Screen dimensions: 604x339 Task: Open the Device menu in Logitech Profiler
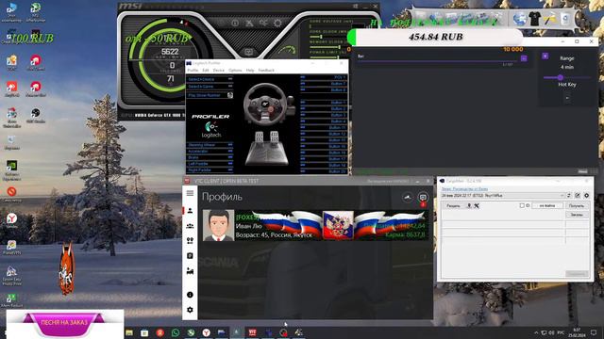(x=218, y=71)
